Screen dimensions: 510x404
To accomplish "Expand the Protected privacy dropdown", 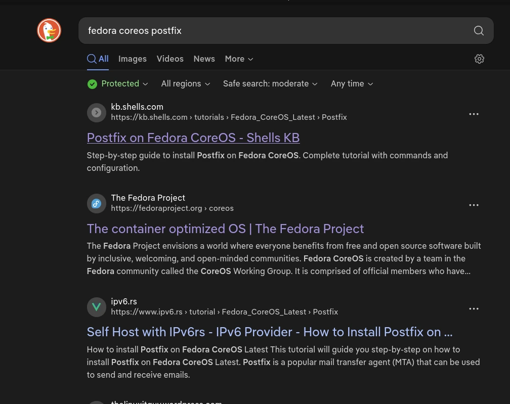I will [x=118, y=84].
